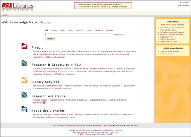Click the Library Services hand icon

click(x=24, y=80)
